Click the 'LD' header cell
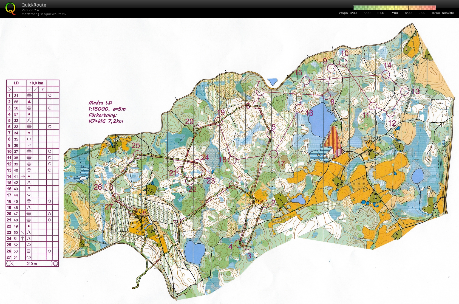This screenshot has height=304, width=459. [16, 83]
